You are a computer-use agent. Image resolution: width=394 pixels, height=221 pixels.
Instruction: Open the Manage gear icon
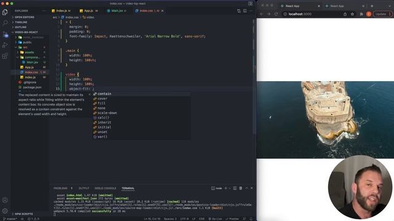point(5,211)
